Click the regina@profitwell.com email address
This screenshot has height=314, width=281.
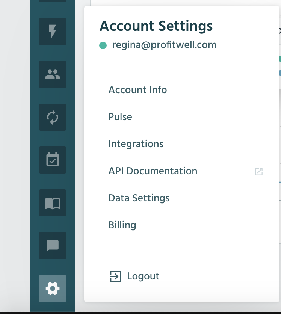pyautogui.click(x=164, y=45)
